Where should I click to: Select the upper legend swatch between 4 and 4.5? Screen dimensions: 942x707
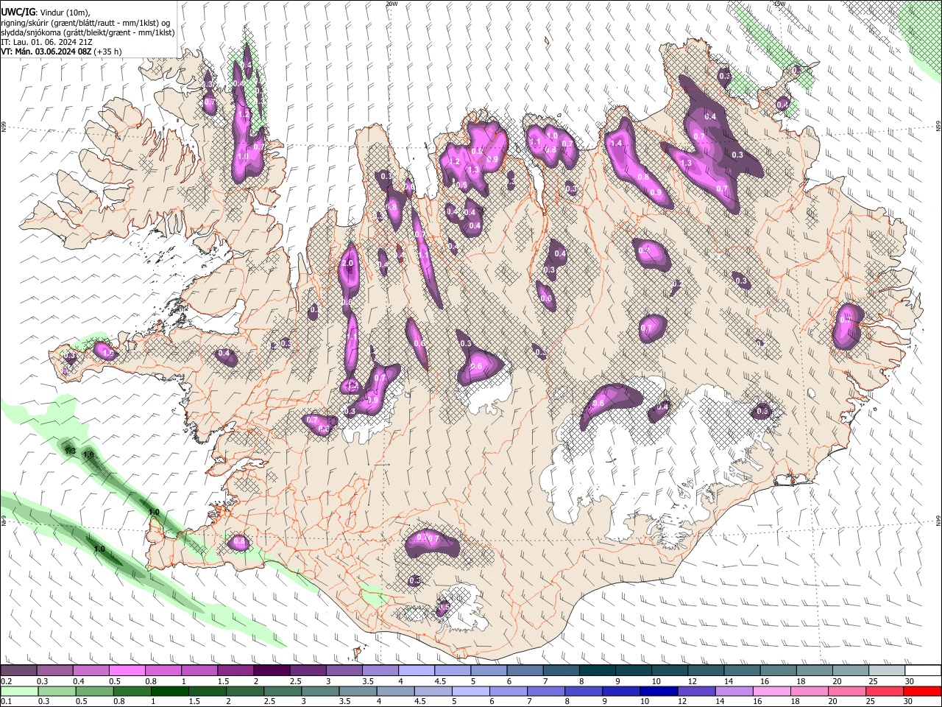coord(416,670)
